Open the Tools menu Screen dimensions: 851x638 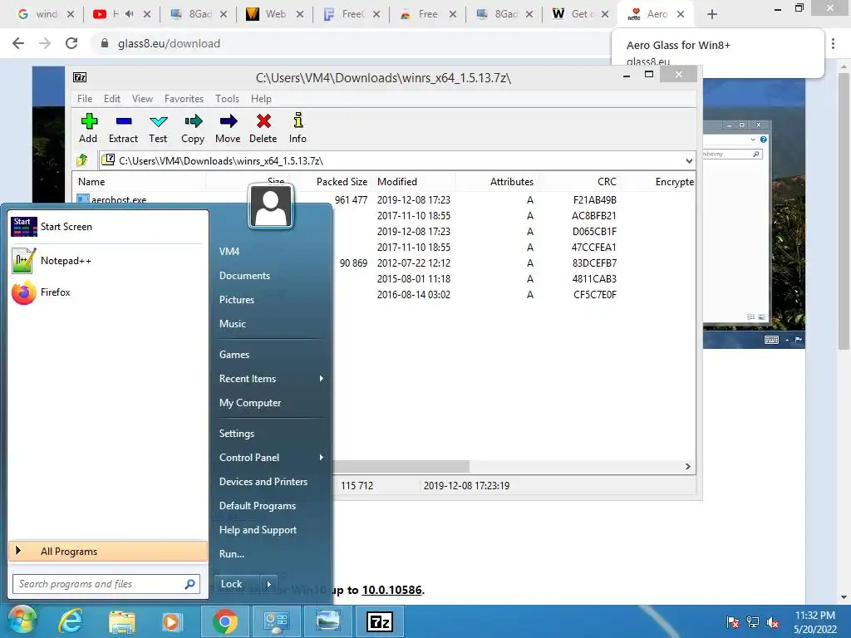point(228,99)
